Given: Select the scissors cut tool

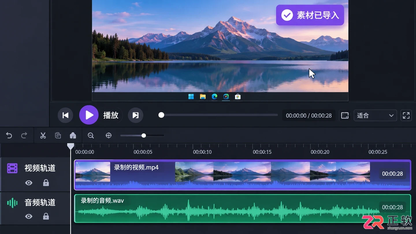Looking at the screenshot, I should click(43, 135).
